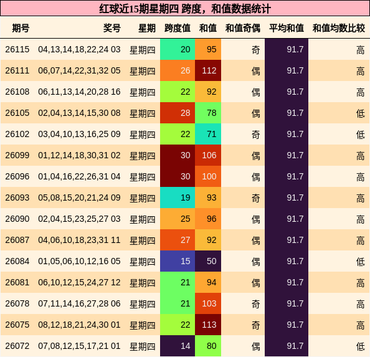Click draw numbers 07,08,12,15,17,21 01
The width and height of the screenshot is (370, 357).
pos(79,346)
